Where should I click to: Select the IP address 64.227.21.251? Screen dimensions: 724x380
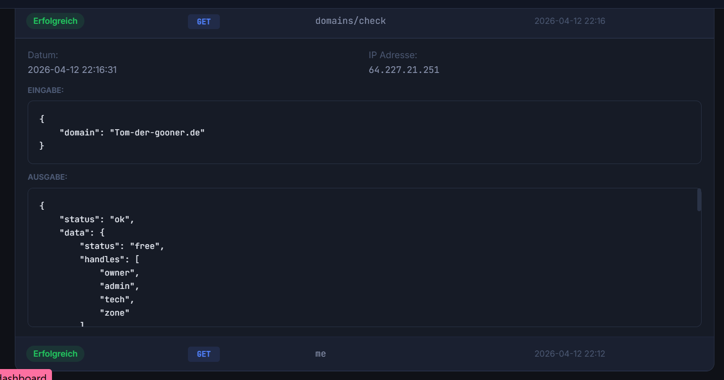pyautogui.click(x=403, y=70)
